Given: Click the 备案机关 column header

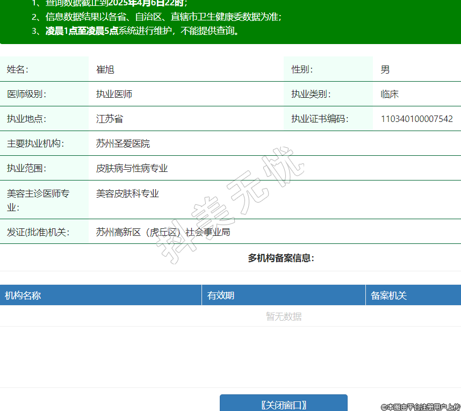Looking at the screenshot, I should point(389,295).
